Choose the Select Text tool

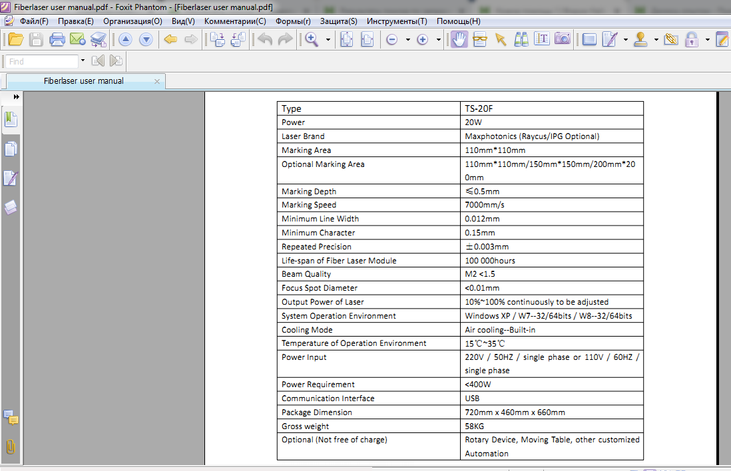tap(542, 39)
